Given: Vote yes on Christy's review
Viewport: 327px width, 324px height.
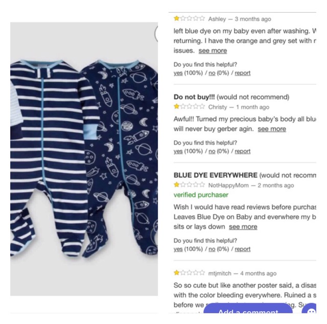Looking at the screenshot, I should pos(178,151).
